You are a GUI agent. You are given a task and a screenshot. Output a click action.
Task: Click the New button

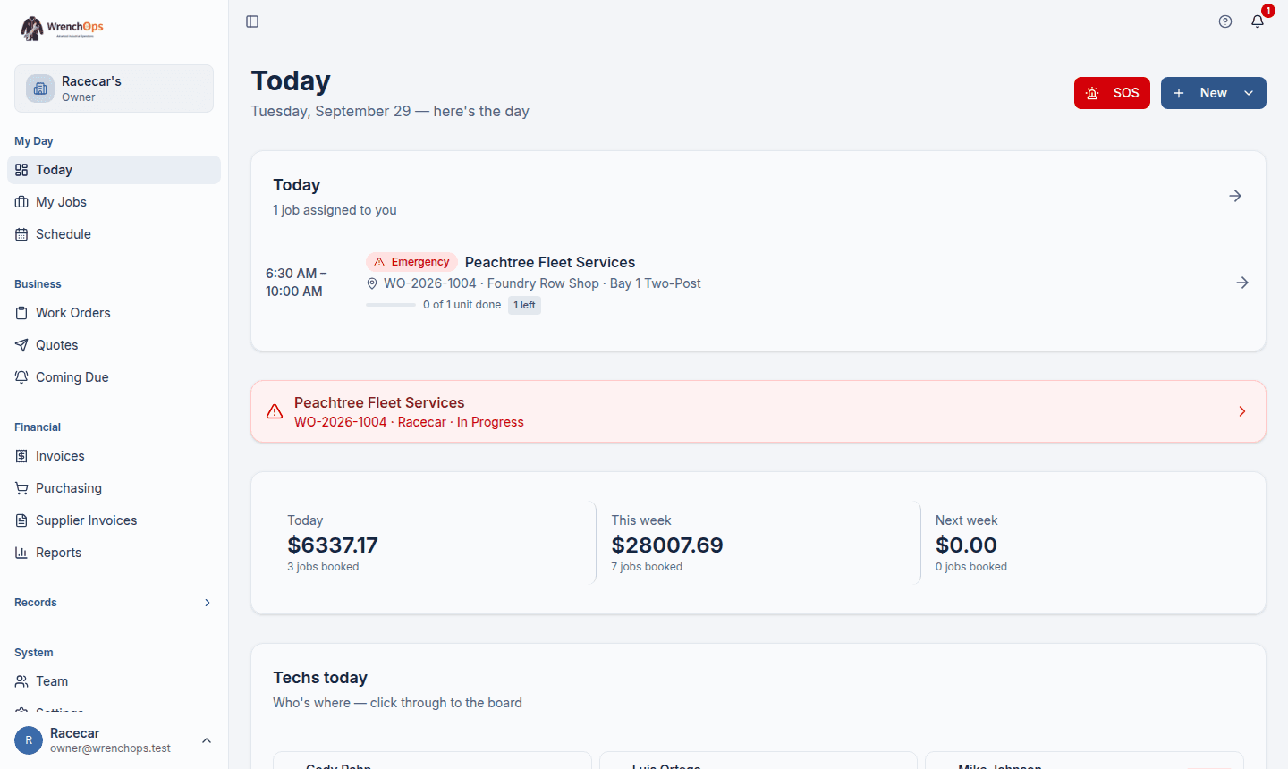point(1214,93)
